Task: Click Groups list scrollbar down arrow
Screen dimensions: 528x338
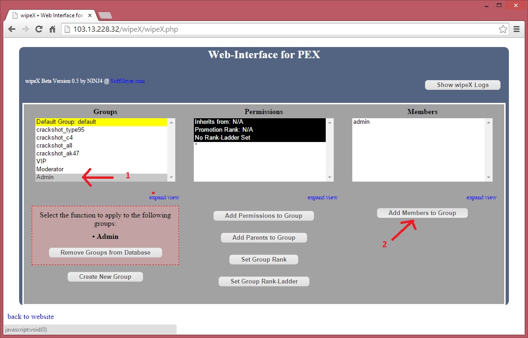Action: (171, 177)
